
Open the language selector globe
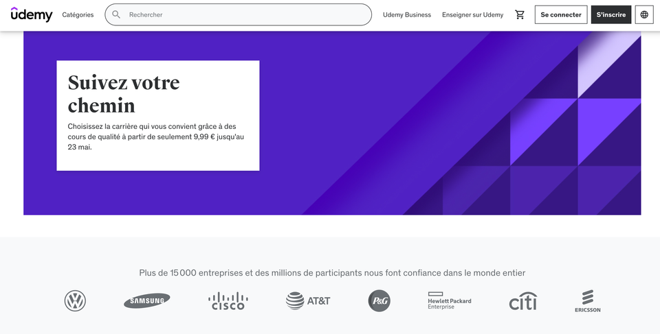pyautogui.click(x=644, y=14)
